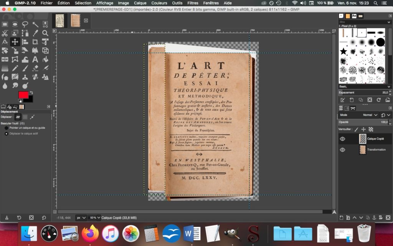The image size is (393, 246).
Task: Create a new layer button
Action: 341,218
